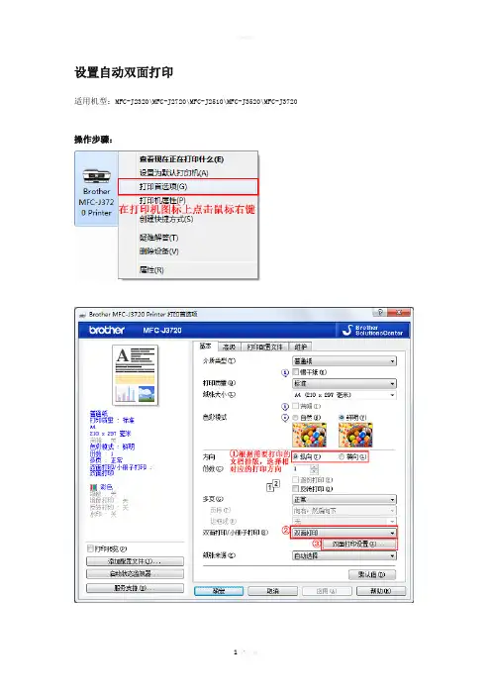
Task: Click the help question-mark icon in title bar
Action: click(x=380, y=313)
